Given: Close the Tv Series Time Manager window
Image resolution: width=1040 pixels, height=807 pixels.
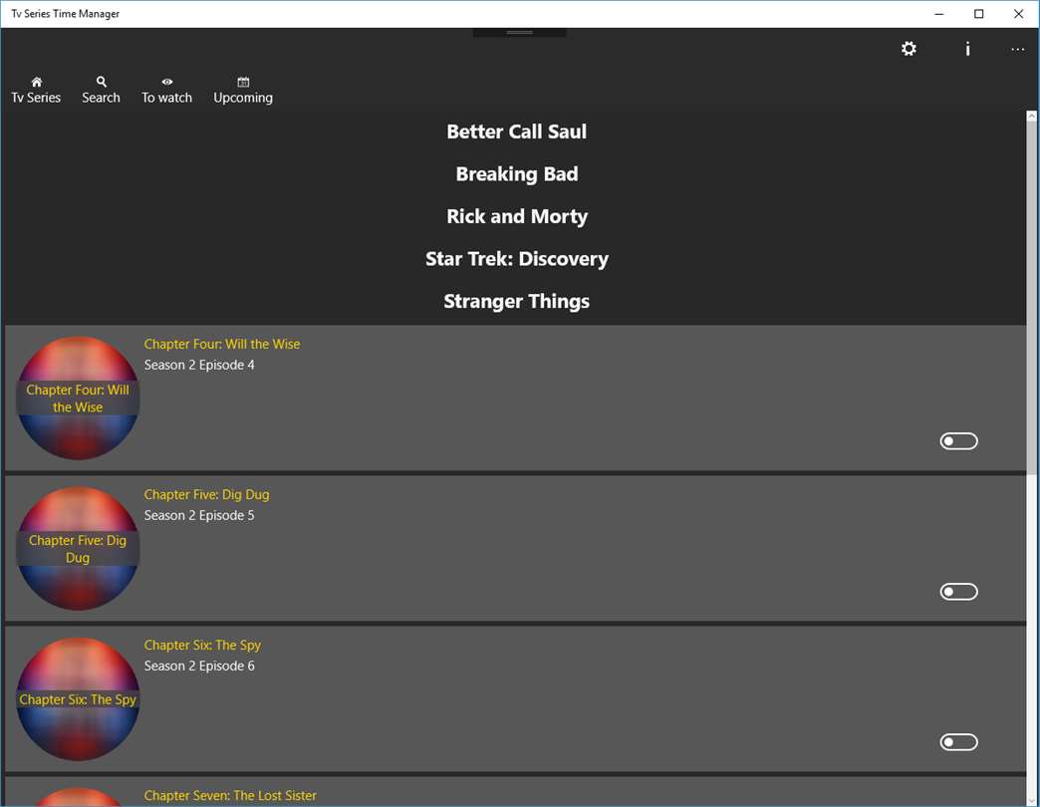Looking at the screenshot, I should tap(1019, 14).
